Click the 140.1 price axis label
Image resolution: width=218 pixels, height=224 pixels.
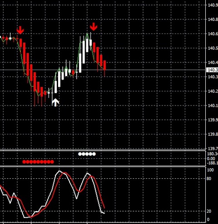coord(213,105)
